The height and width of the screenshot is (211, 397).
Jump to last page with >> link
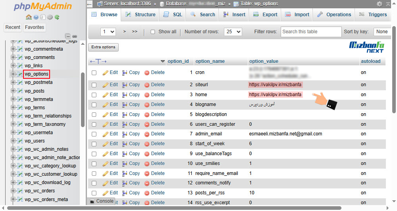tap(135, 32)
